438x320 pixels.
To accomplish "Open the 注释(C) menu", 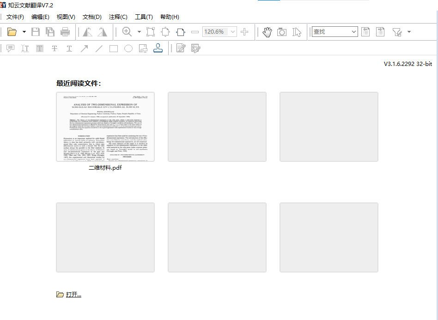I will coord(118,17).
